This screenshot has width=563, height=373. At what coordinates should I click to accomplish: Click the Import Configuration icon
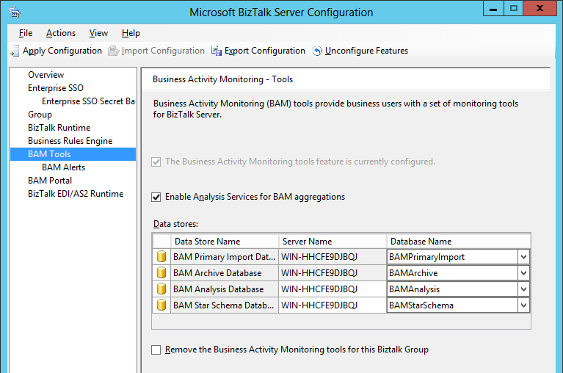coord(114,51)
